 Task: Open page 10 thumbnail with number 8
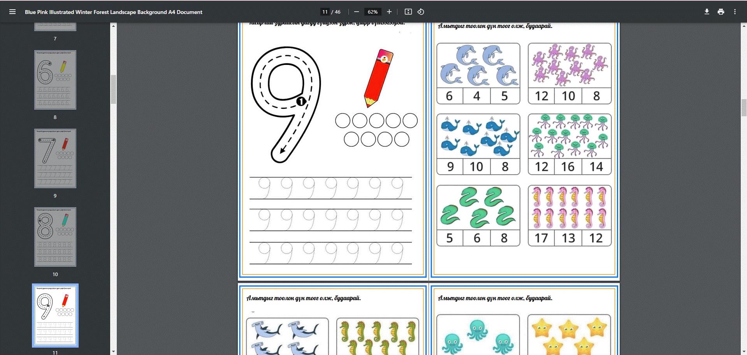(x=55, y=237)
